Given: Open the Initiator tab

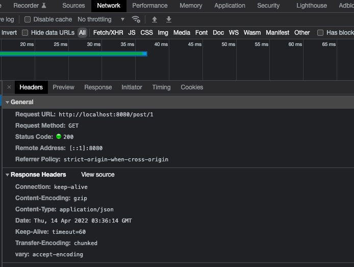Looking at the screenshot, I should coord(132,87).
